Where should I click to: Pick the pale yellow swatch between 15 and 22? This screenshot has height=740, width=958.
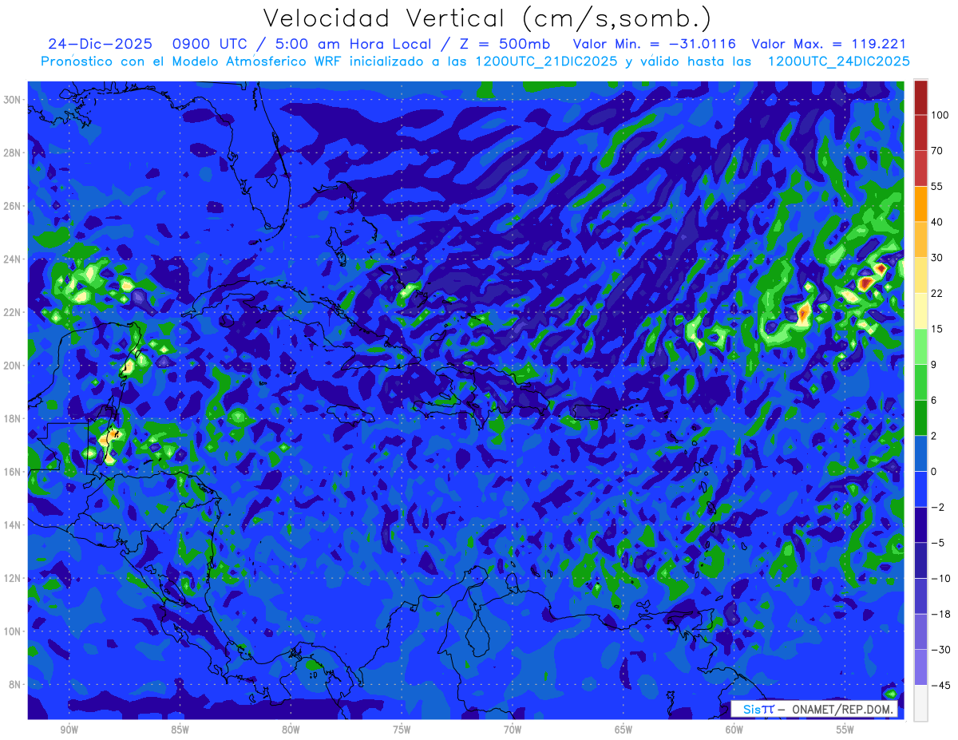920,311
